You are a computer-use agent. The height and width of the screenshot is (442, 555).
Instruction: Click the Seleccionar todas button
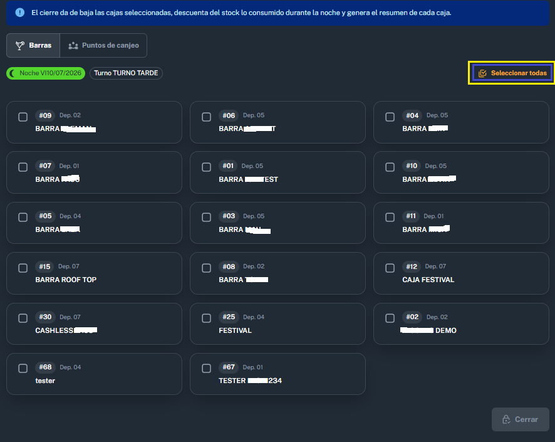(512, 73)
